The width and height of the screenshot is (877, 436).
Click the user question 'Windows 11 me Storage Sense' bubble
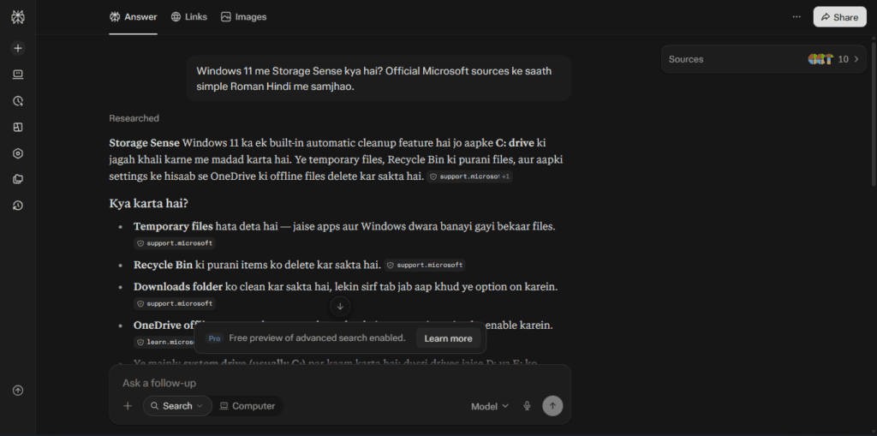(379, 78)
